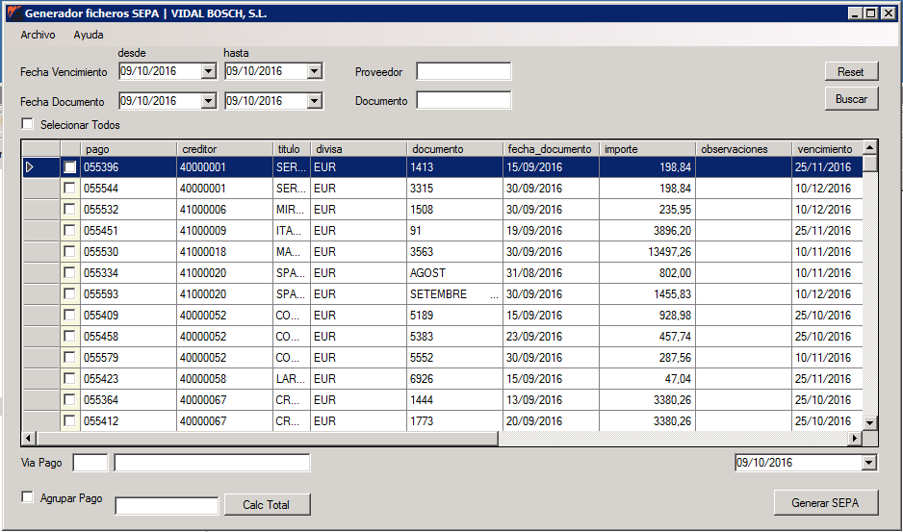Click the grid scroll down arrow
Viewport: 903px width, 532px height.
[869, 422]
